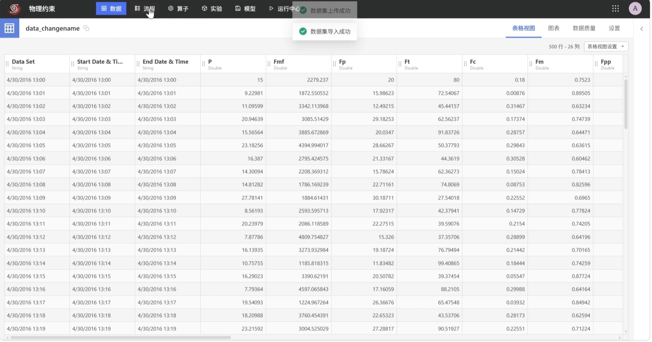The height and width of the screenshot is (342, 652).
Task: Click the Fc column drag handle
Action: [x=465, y=64]
